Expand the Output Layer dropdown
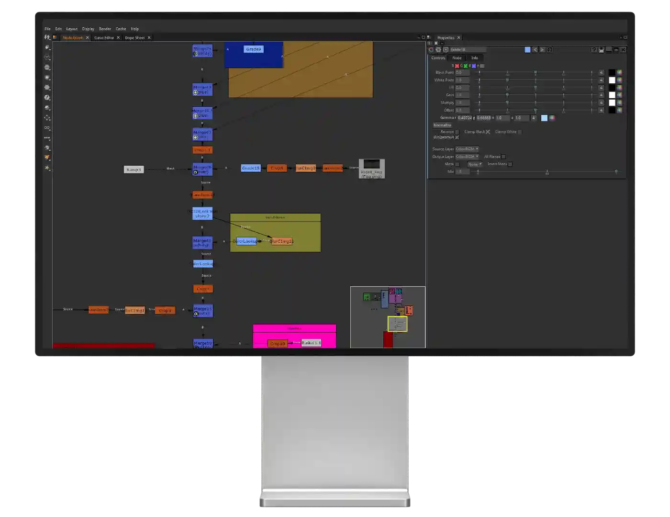670x517 pixels. tap(467, 157)
